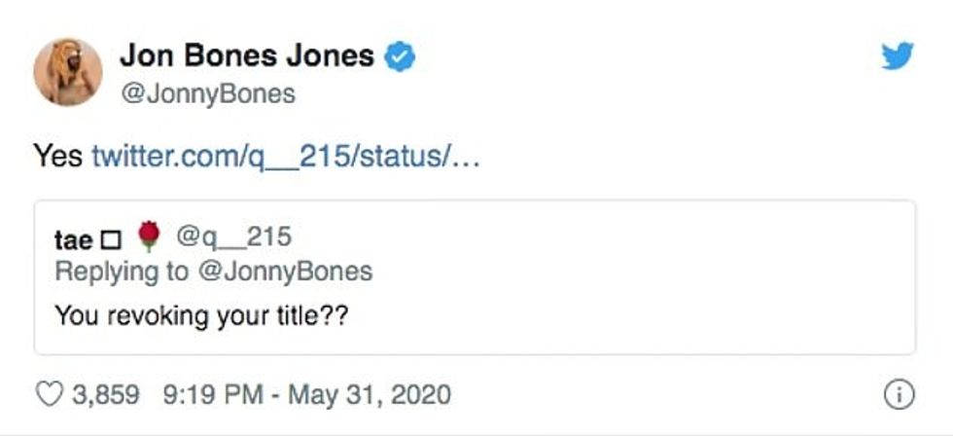This screenshot has height=436, width=953.
Task: Click the Jon Bones Jones display name
Action: coord(247,55)
